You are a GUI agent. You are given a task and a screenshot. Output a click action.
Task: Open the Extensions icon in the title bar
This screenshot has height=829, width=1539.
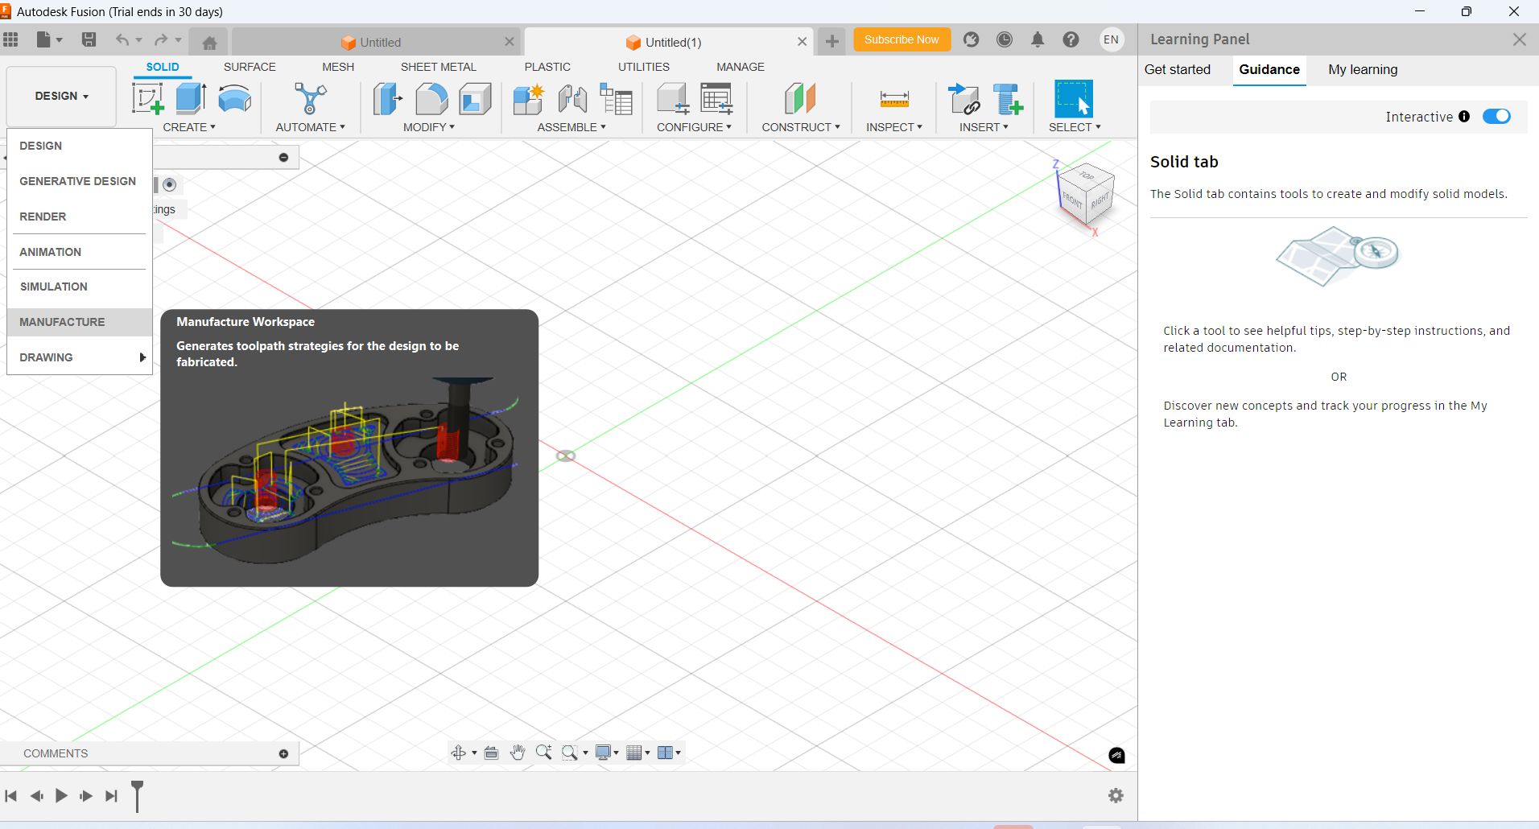[971, 39]
